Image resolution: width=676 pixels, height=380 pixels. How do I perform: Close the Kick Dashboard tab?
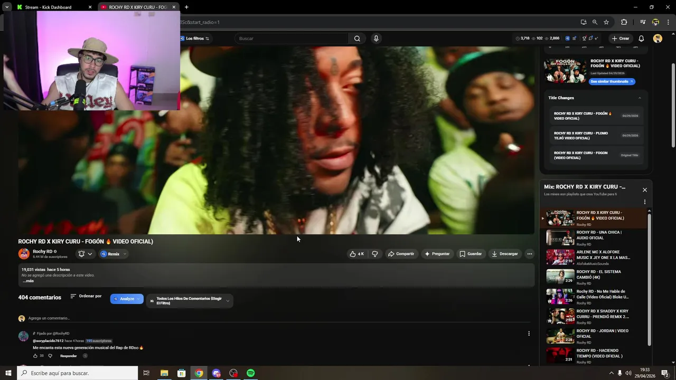click(x=90, y=7)
